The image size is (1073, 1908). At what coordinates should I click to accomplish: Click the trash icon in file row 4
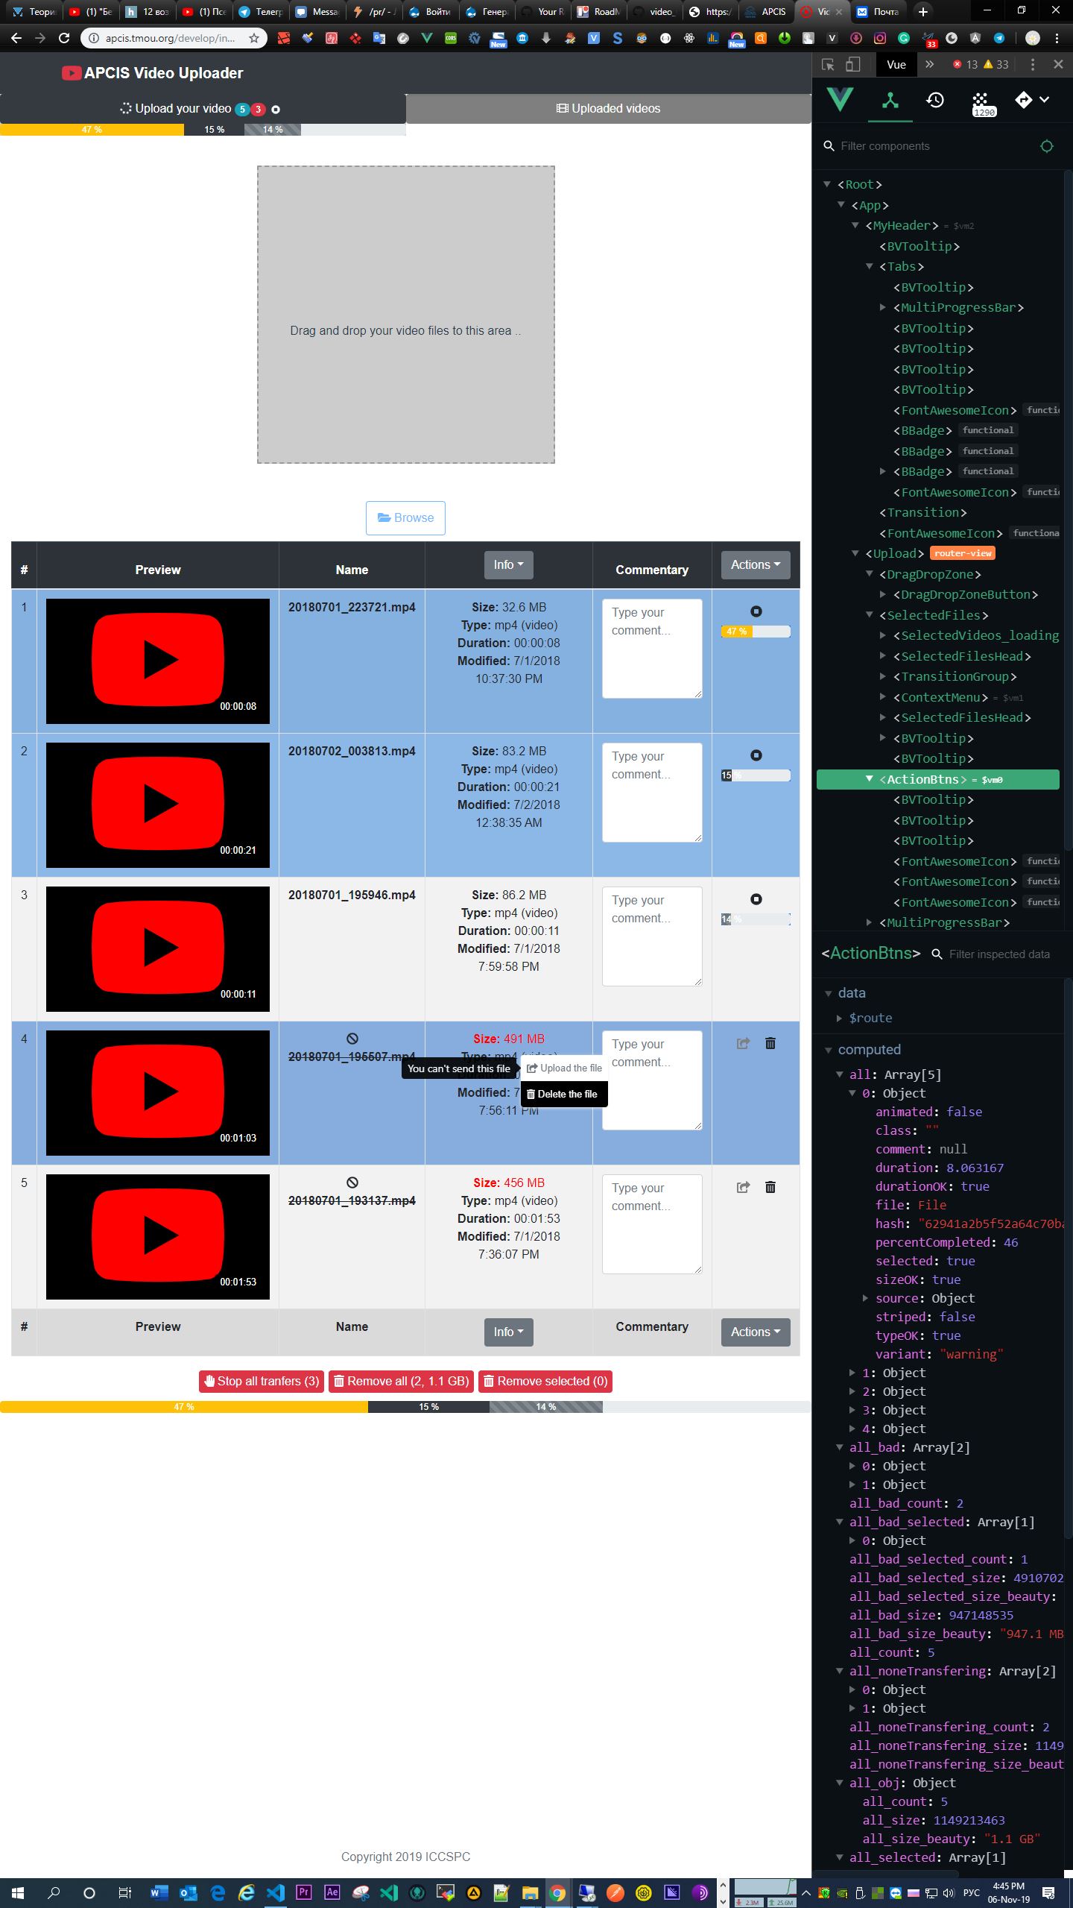[770, 1043]
